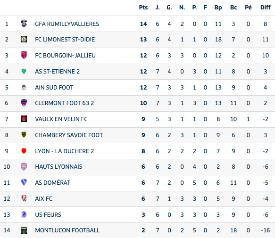This screenshot has height=238, width=275.
Task: Select the MONTLUCON FOOTBALL team name
Action: tap(67, 230)
